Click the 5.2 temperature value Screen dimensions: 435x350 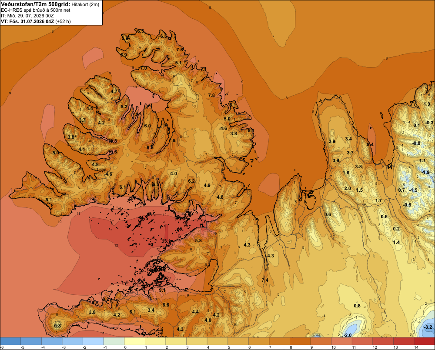[124, 107]
